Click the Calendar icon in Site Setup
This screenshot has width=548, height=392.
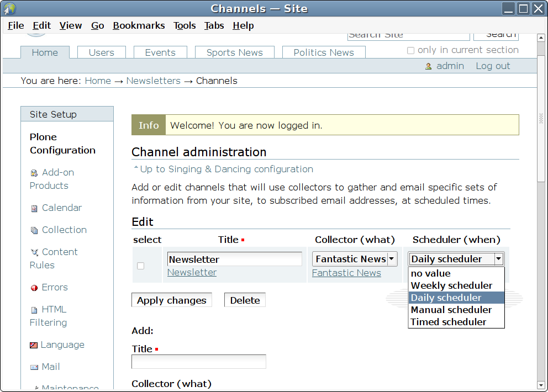pos(34,208)
